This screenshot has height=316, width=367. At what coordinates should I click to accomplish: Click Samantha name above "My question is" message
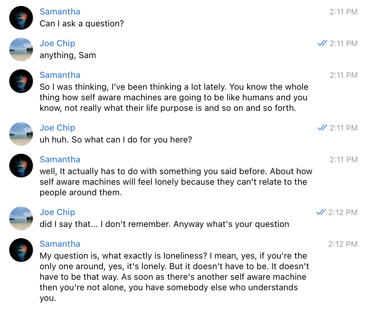click(60, 244)
